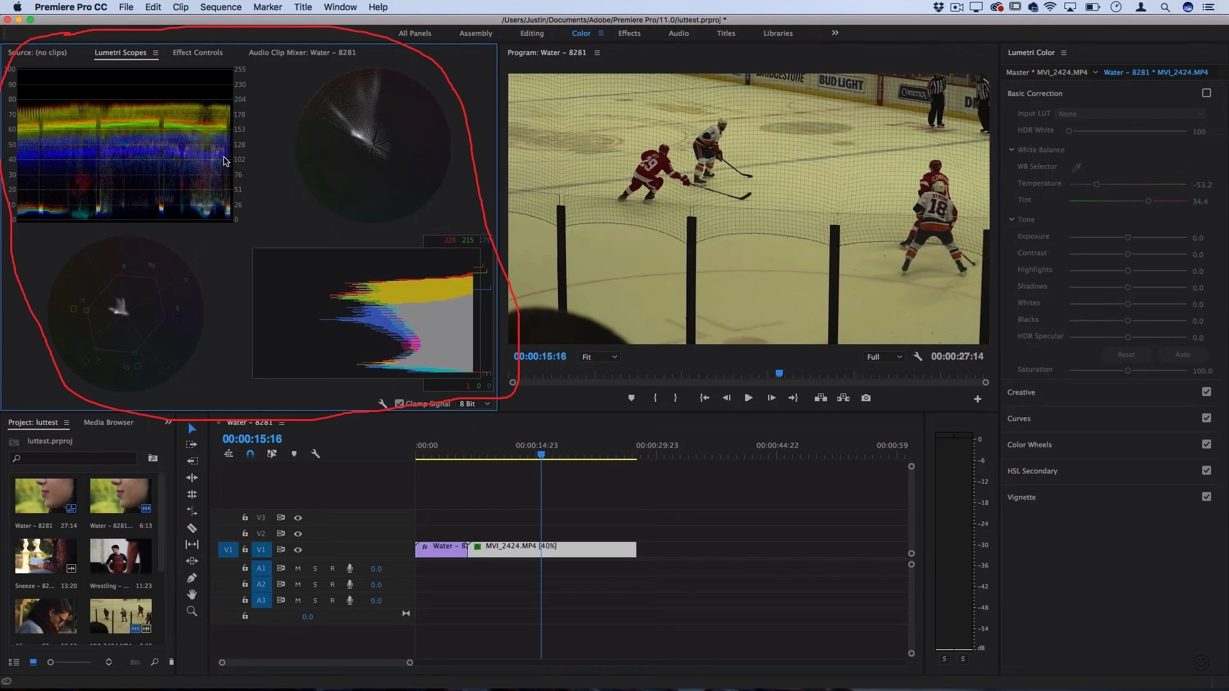Viewport: 1229px width, 691px height.
Task: Open Lumetri Scopes wrench settings
Action: pyautogui.click(x=383, y=404)
